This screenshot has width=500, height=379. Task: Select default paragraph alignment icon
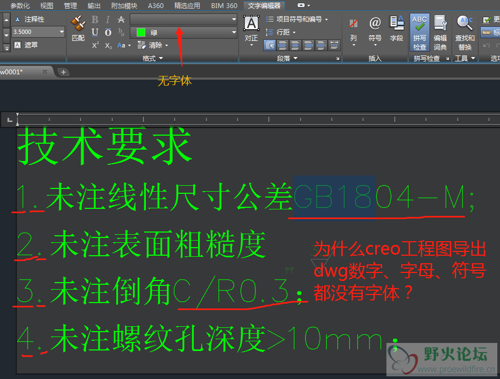[x=270, y=45]
